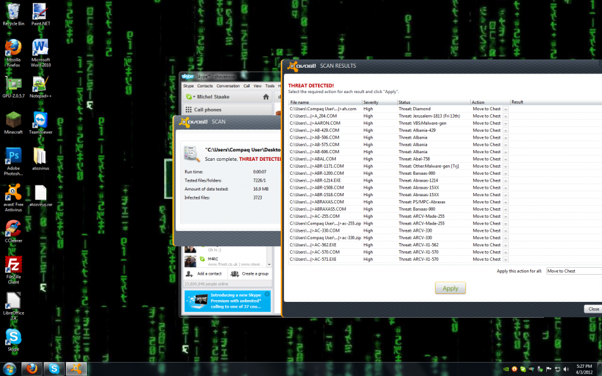Click the Close button in scan results
The image size is (602, 376).
click(x=593, y=309)
